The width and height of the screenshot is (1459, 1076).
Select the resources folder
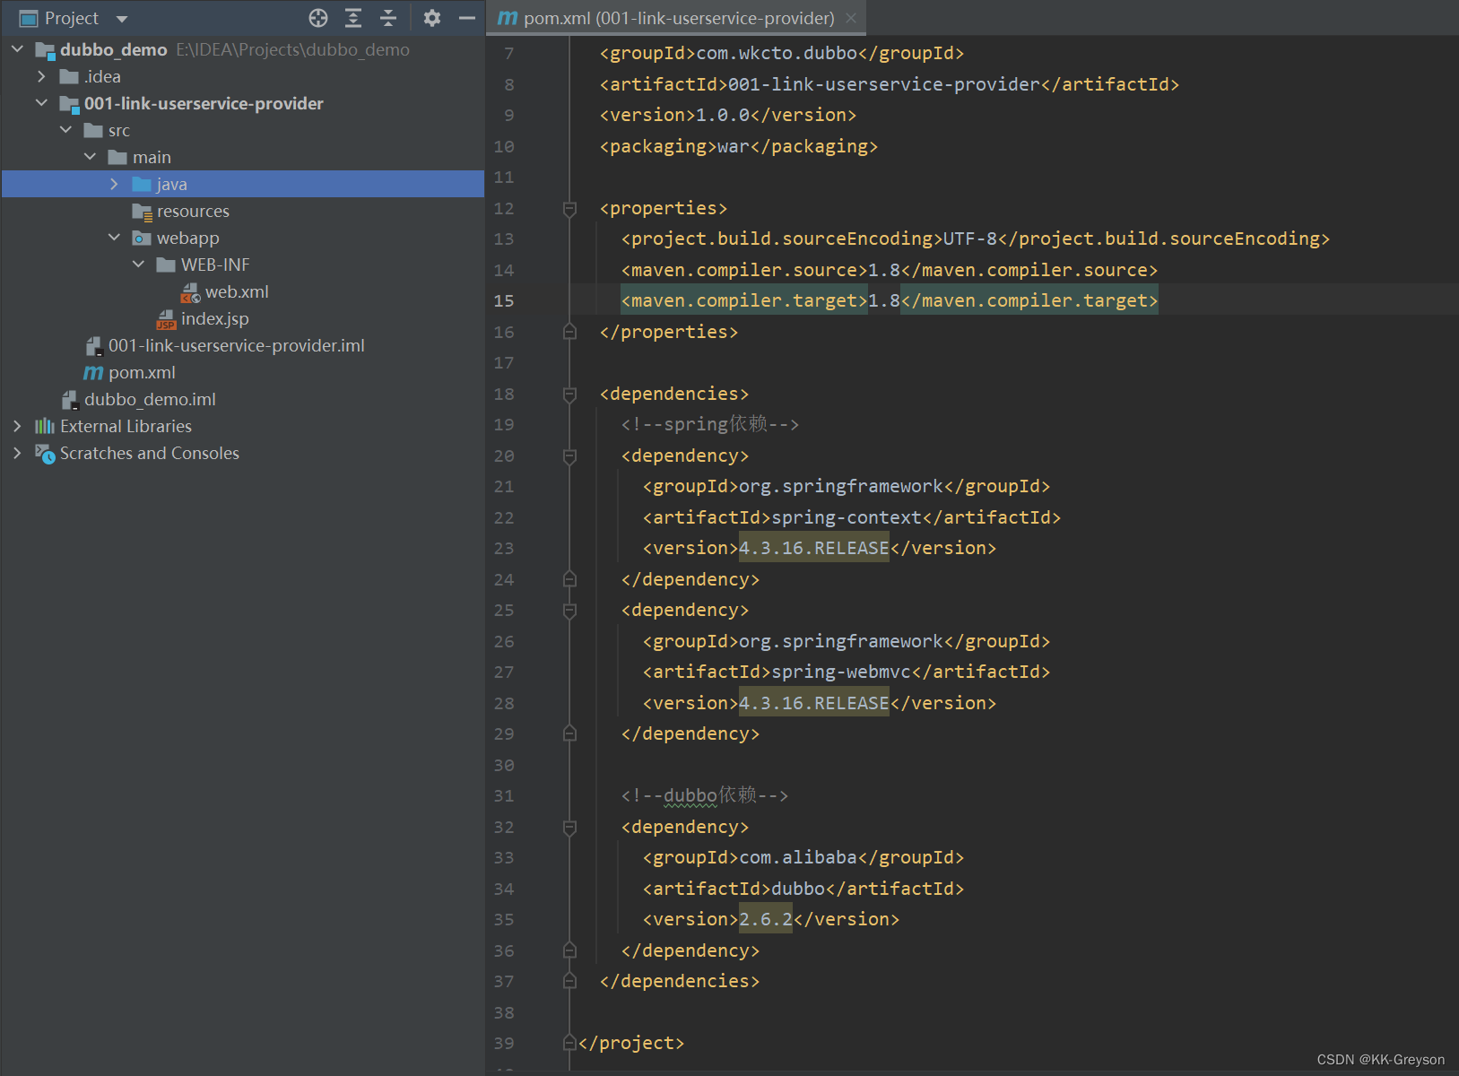193,211
